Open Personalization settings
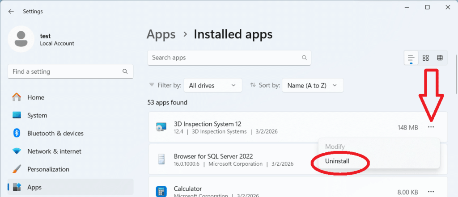The width and height of the screenshot is (458, 197). [48, 169]
